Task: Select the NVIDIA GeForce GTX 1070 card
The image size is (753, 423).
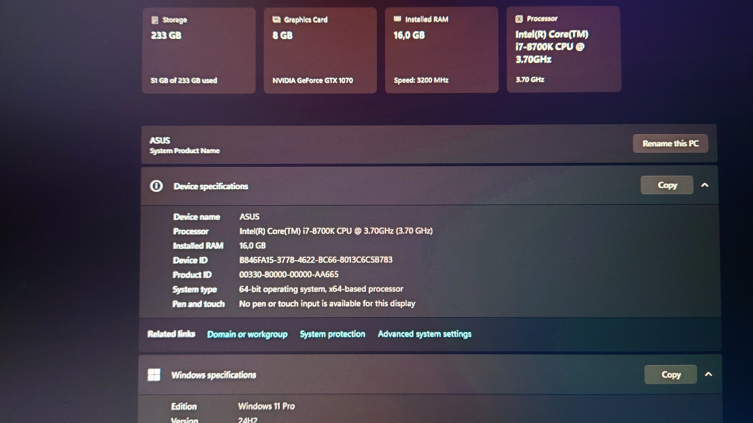Action: coord(320,51)
